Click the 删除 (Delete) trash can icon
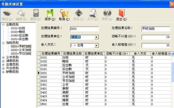This screenshot has height=108, width=174. click(x=36, y=13)
